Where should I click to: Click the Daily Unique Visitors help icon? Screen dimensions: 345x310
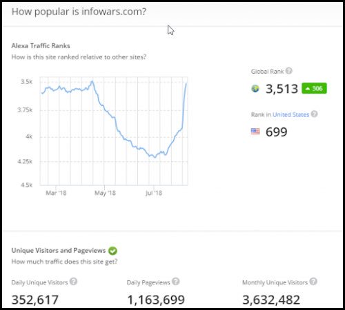coord(73,282)
